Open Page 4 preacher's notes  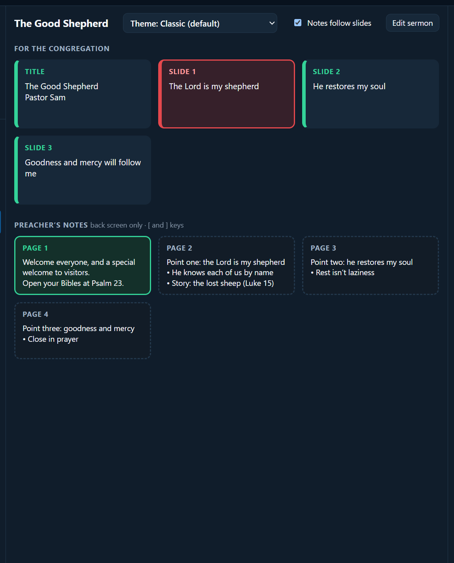pos(83,331)
